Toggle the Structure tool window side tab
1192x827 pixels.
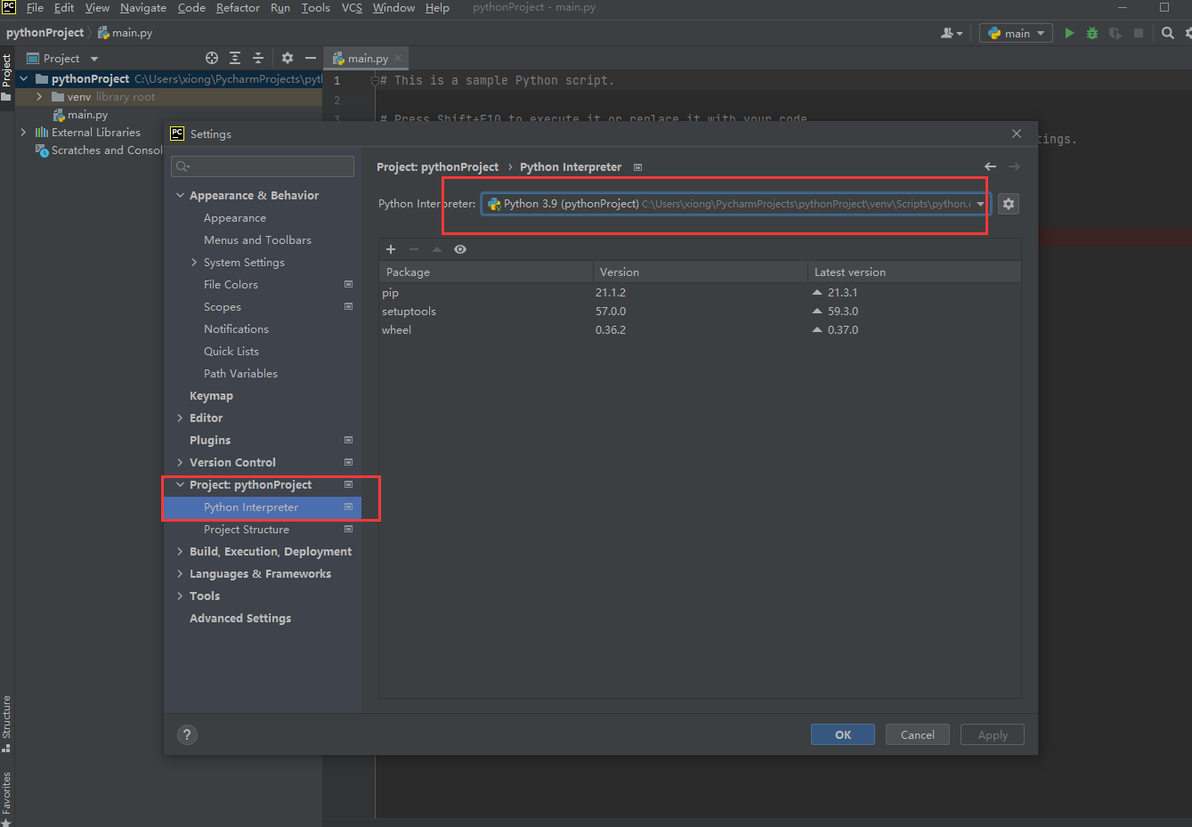[x=6, y=724]
